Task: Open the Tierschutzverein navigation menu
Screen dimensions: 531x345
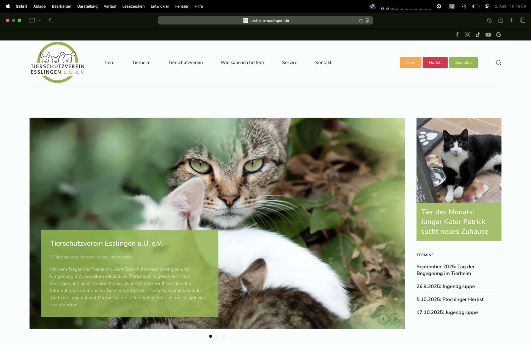Action: (185, 63)
